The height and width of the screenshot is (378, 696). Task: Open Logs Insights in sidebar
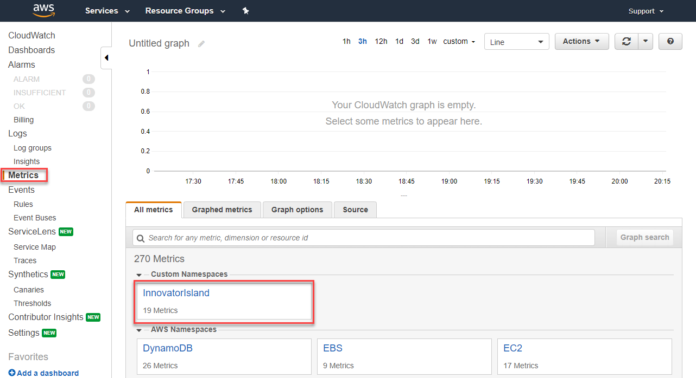tap(27, 161)
